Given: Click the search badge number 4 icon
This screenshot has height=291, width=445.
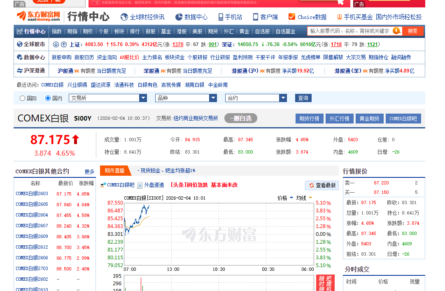Looking at the screenshot, I should coord(397,30).
